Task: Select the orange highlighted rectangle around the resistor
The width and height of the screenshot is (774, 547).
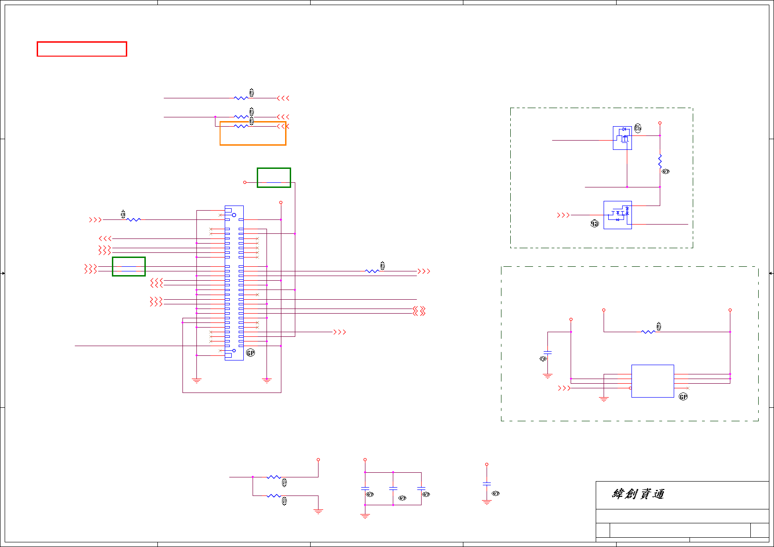Action: (253, 133)
